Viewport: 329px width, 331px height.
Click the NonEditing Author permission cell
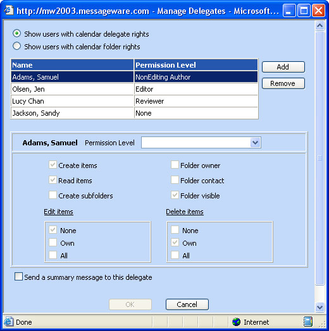click(196, 77)
